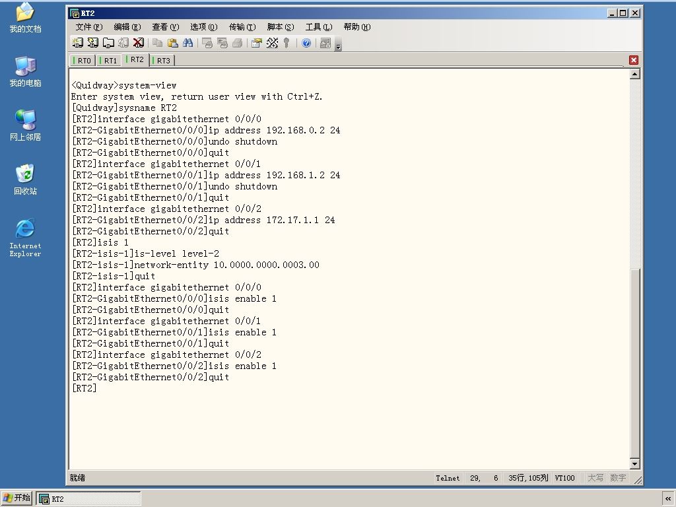Click the VT100 status bar entry
The width and height of the screenshot is (676, 507).
[x=565, y=478]
